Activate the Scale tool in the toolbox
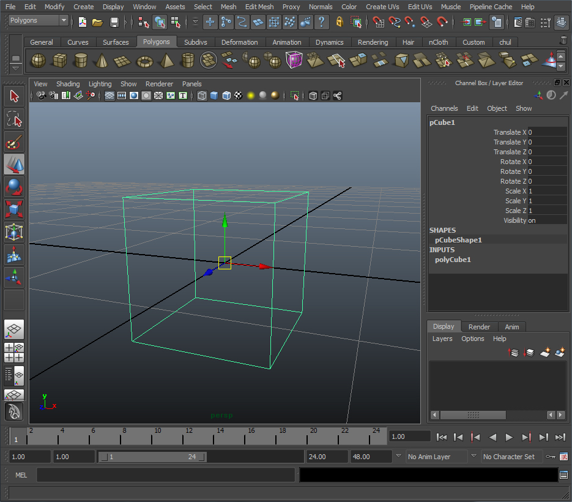 click(x=14, y=210)
